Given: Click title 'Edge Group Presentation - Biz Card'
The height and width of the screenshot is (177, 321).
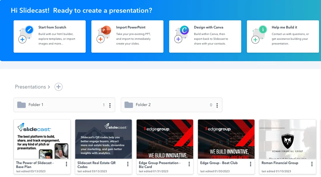Looking at the screenshot, I should tap(159, 165).
